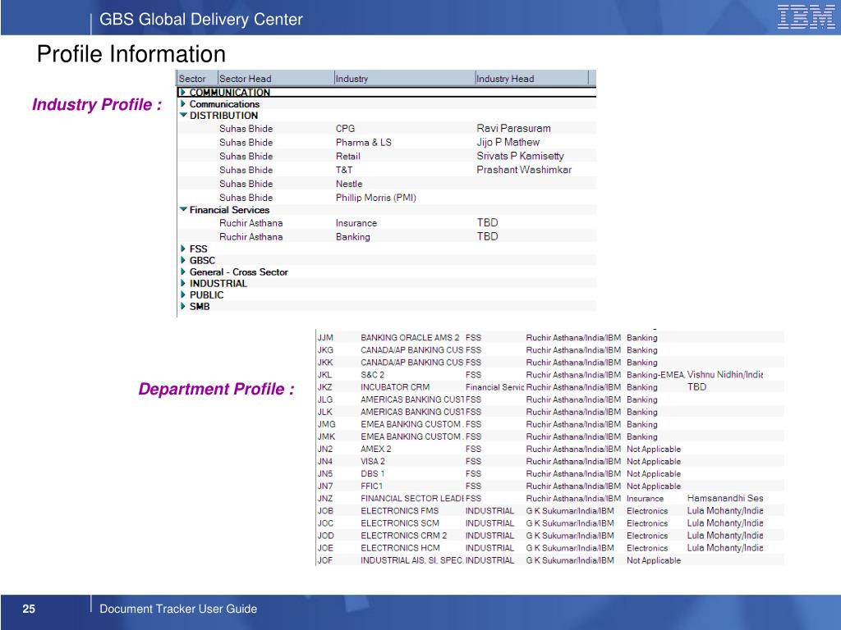Expand the SMB sector row

[183, 307]
